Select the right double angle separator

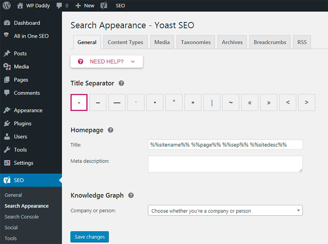click(x=269, y=102)
